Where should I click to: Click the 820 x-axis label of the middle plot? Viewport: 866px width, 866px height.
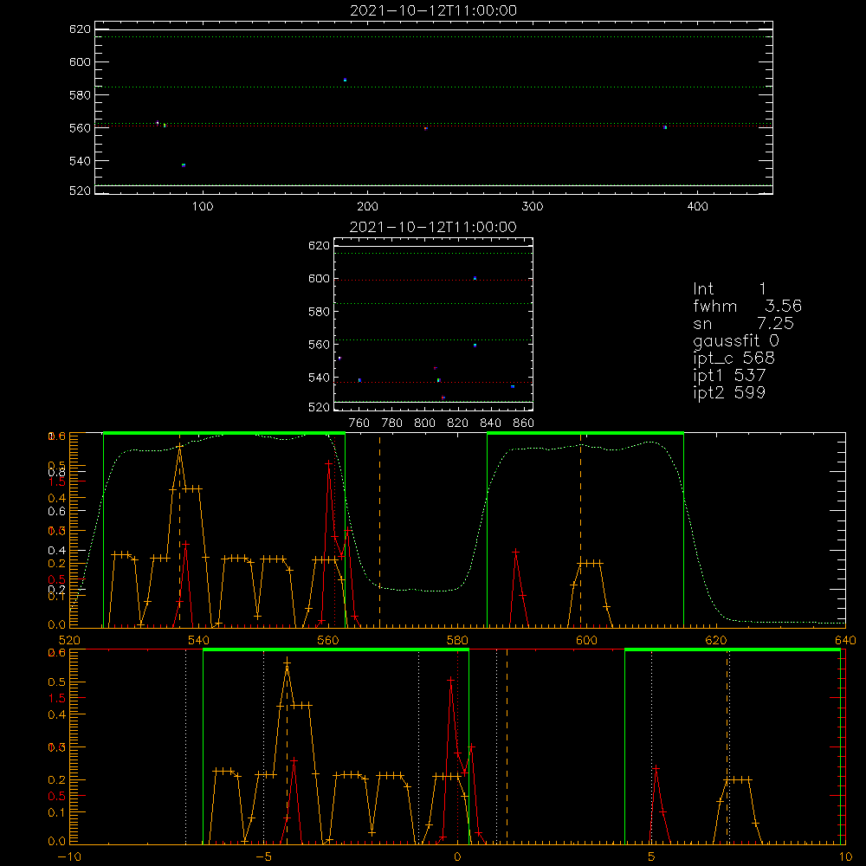click(458, 423)
